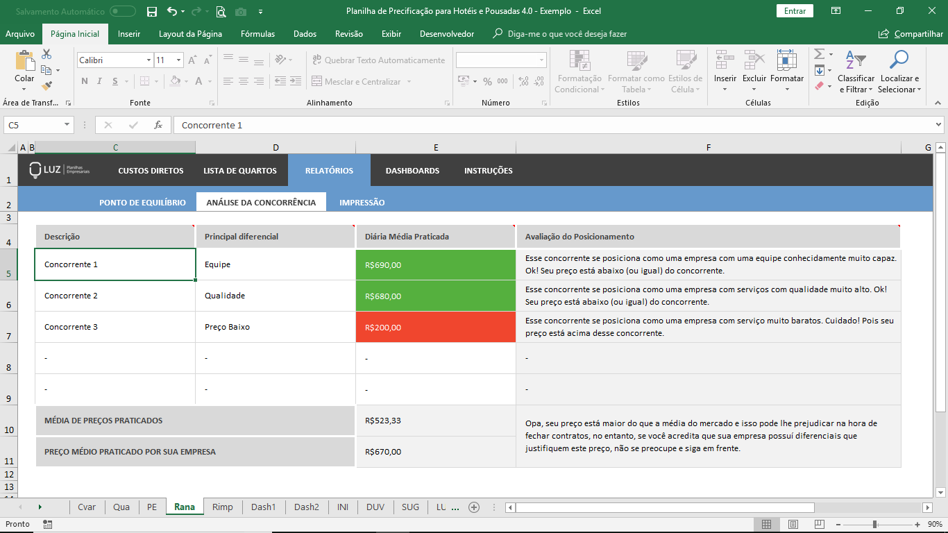Viewport: 948px width, 533px height.
Task: Click the insert function fx icon
Action: [158, 125]
